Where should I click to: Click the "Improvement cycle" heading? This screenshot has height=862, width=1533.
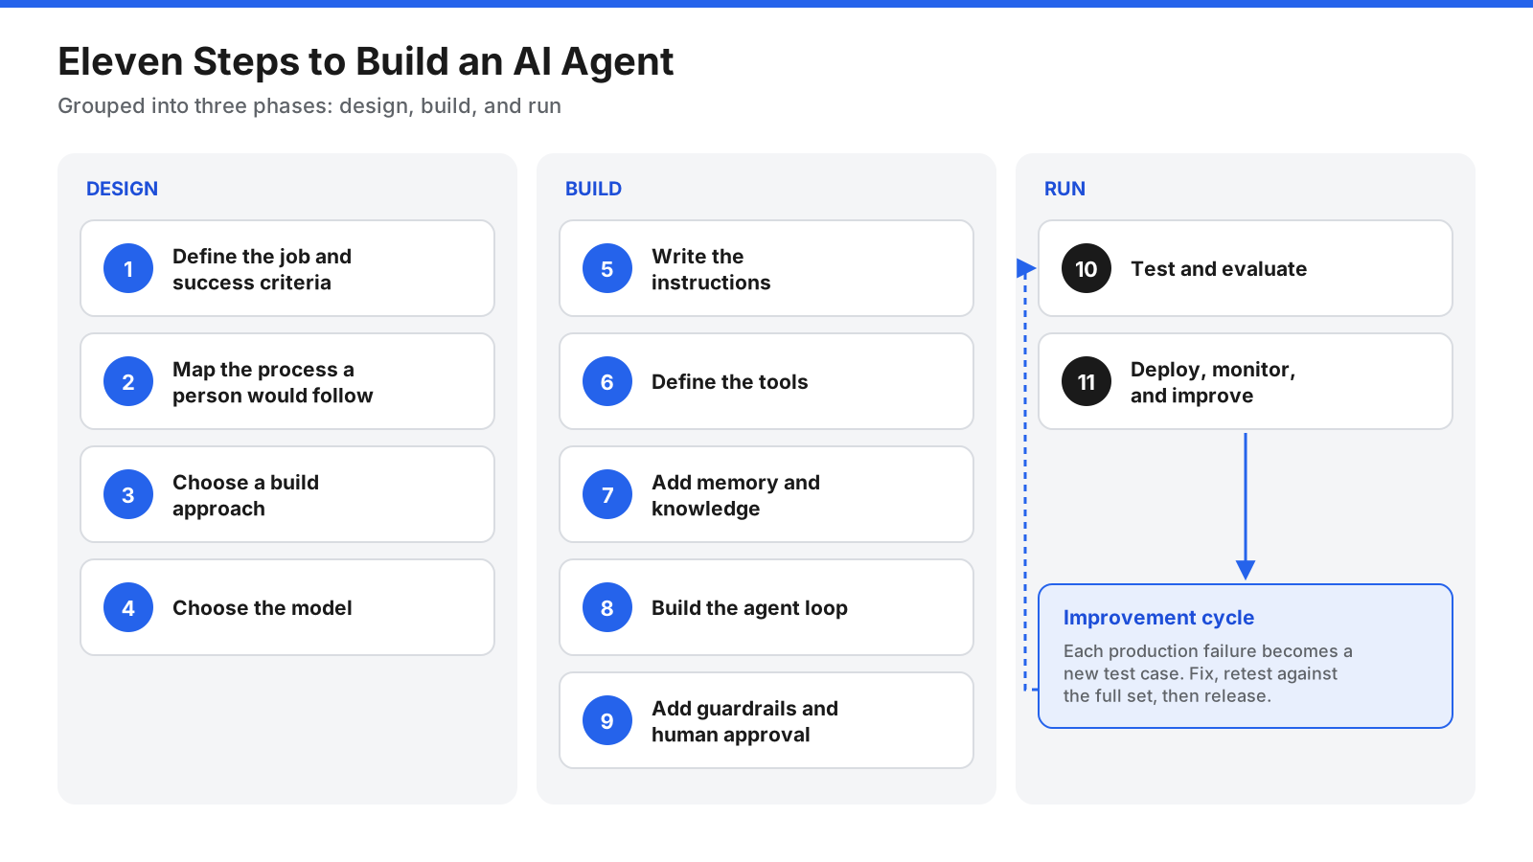1158,618
